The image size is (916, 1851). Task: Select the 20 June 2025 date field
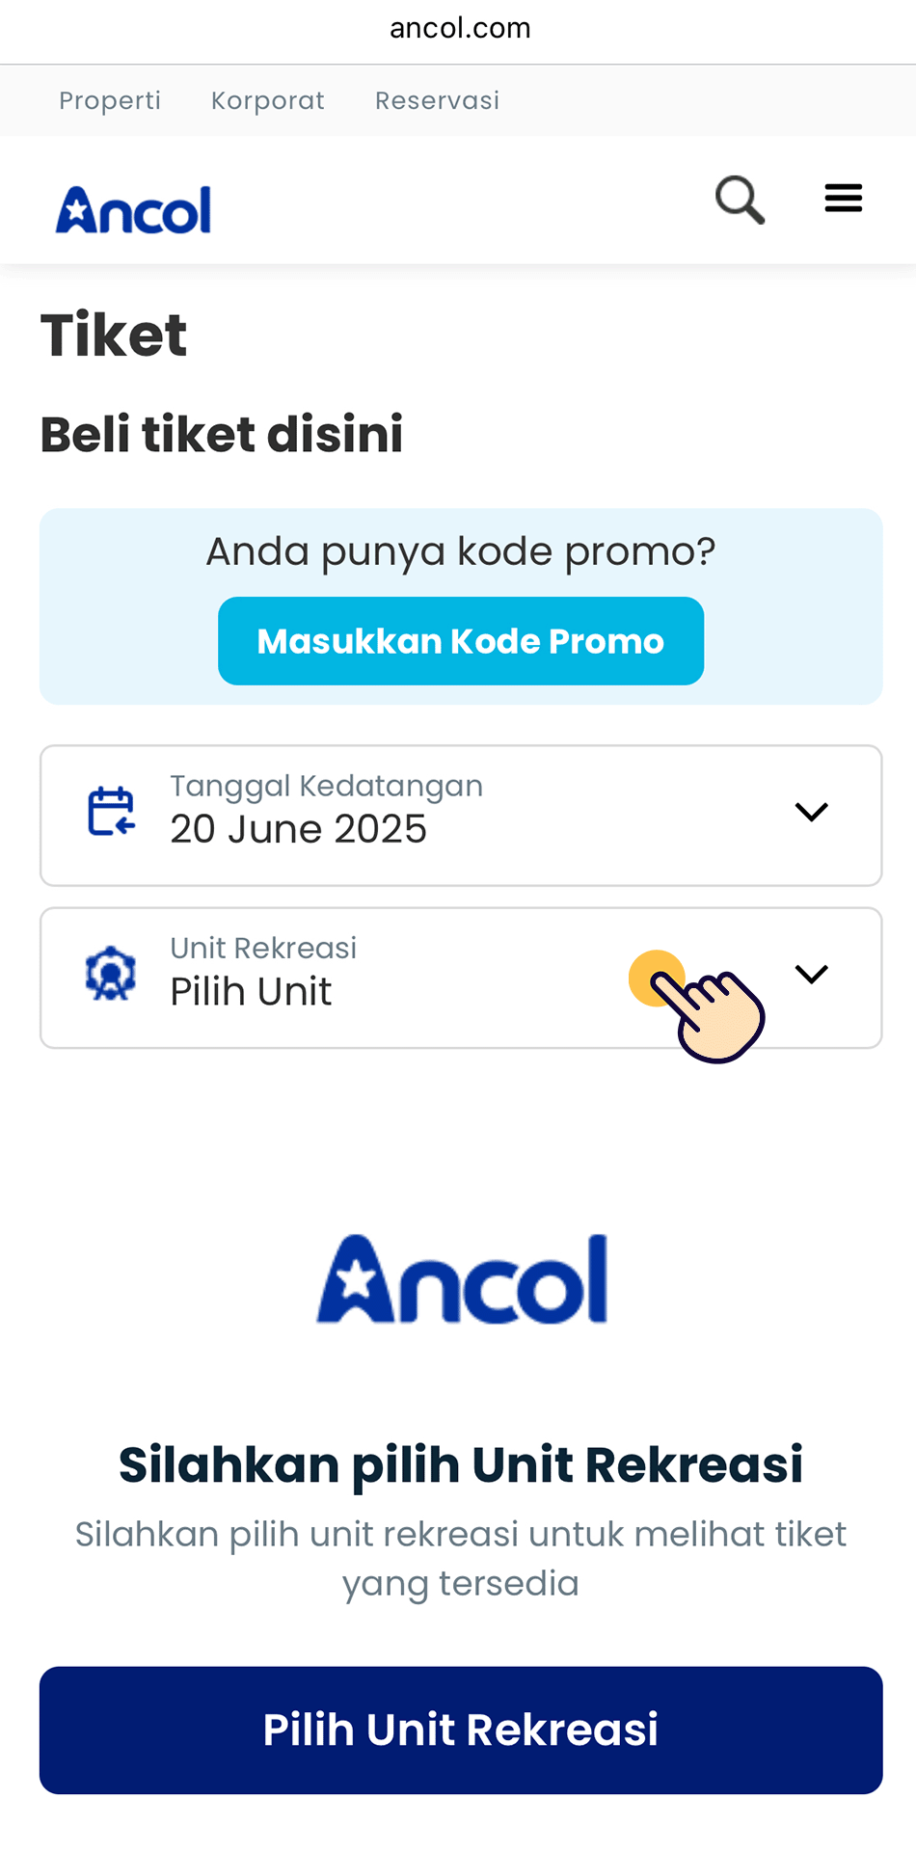(x=461, y=816)
